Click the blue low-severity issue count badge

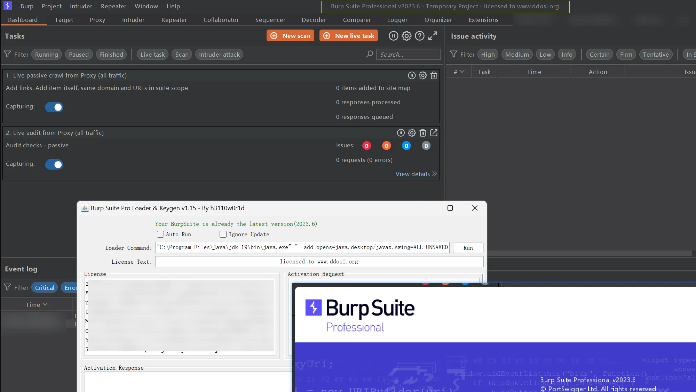(x=406, y=146)
